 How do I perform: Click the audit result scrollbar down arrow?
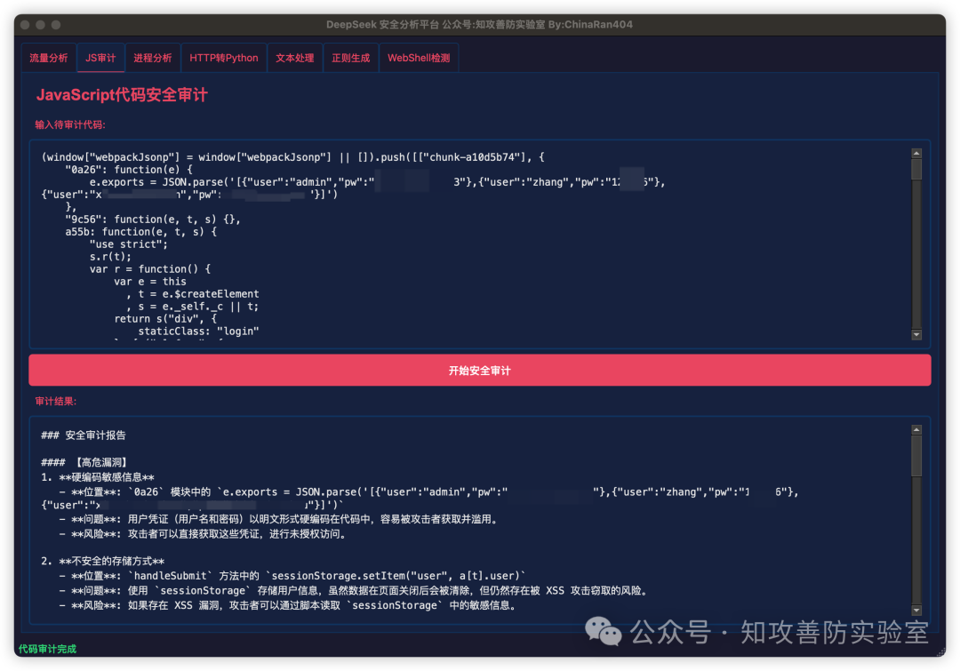[x=916, y=610]
